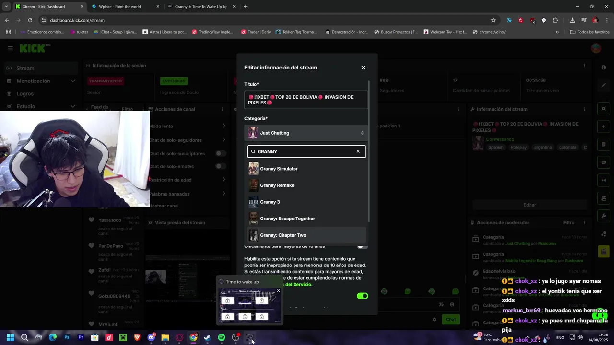Pick Granny: Escape Together category
This screenshot has height=345, width=614.
[x=306, y=218]
